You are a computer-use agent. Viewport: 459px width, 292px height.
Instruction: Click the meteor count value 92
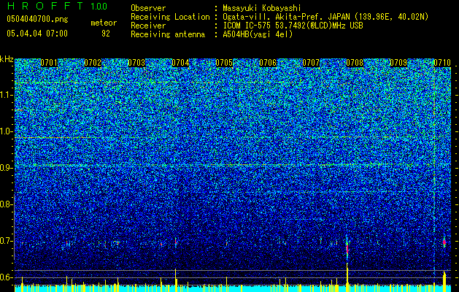pyautogui.click(x=106, y=34)
